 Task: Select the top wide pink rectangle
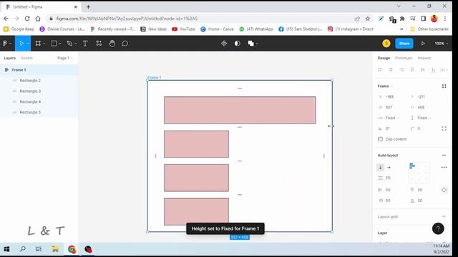tap(240, 110)
